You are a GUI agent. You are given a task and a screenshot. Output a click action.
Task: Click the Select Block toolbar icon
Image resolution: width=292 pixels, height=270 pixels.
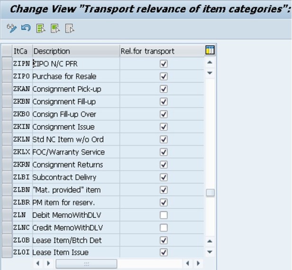55,29
